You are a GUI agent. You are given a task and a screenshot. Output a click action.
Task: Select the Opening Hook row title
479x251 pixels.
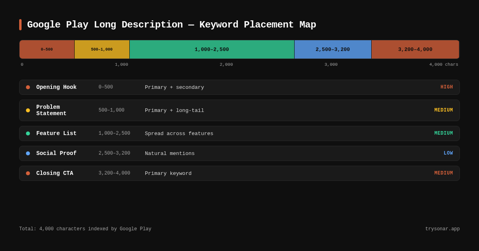(56, 87)
